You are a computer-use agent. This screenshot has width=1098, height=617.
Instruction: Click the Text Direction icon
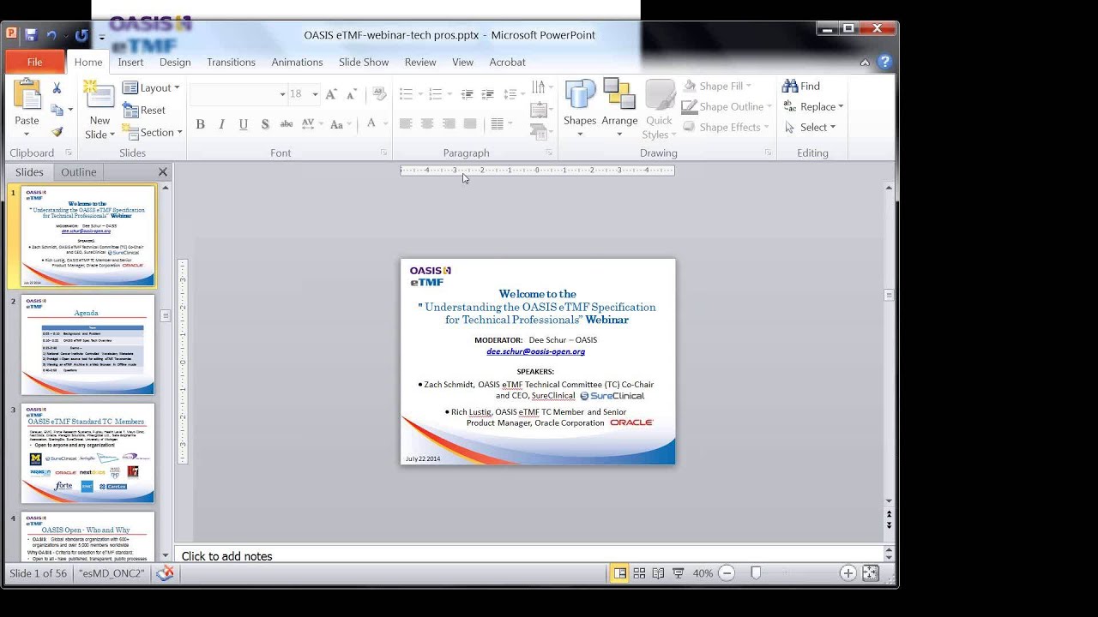click(x=539, y=87)
